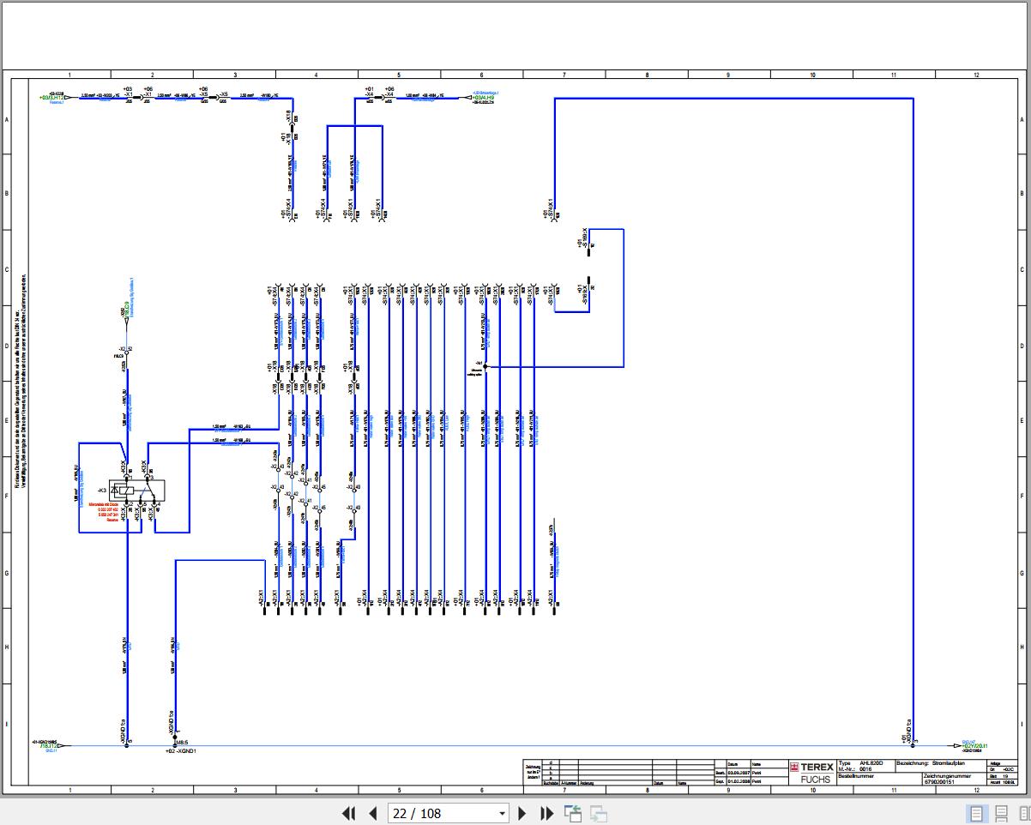Click the go to previous view icon
The height and width of the screenshot is (825, 1031).
click(x=573, y=814)
